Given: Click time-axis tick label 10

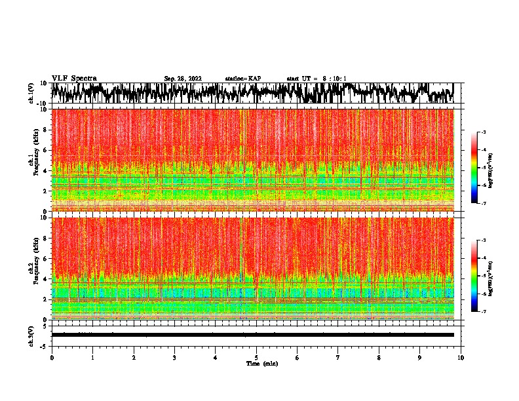Looking at the screenshot, I should pyautogui.click(x=461, y=358).
